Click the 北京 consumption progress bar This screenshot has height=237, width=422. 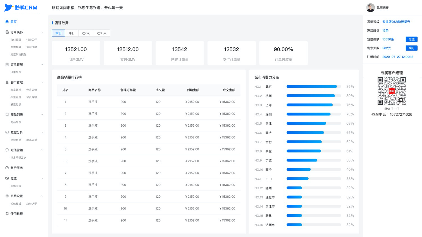(314, 86)
